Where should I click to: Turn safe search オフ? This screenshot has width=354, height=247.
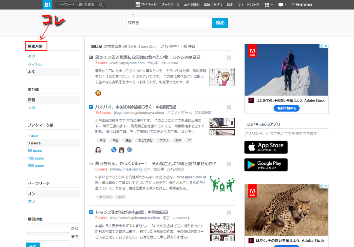click(32, 201)
